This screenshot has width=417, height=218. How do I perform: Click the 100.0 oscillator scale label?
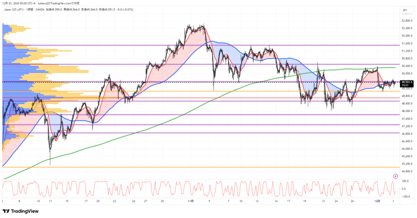coord(405,181)
